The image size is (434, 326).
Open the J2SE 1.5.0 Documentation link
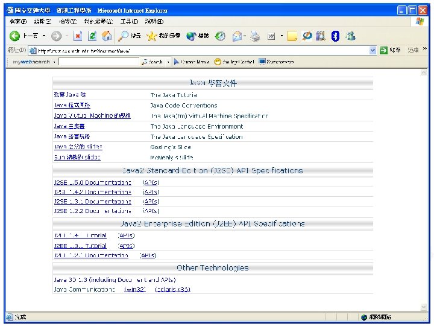[92, 183]
